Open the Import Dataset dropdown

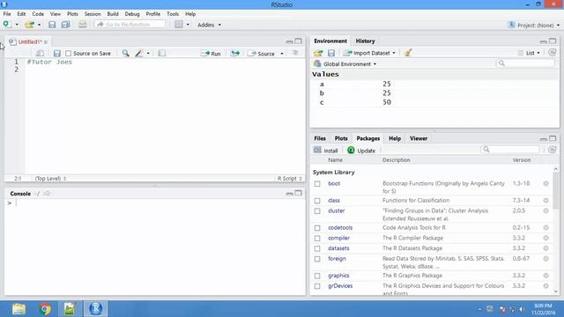[370, 53]
